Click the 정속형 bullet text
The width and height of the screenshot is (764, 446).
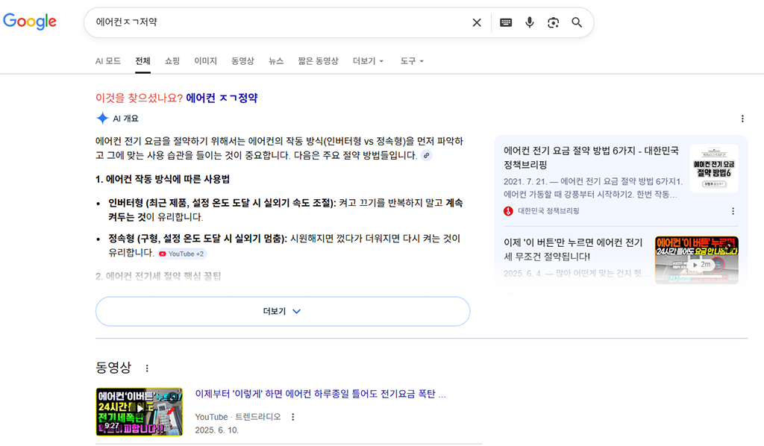[x=284, y=245]
